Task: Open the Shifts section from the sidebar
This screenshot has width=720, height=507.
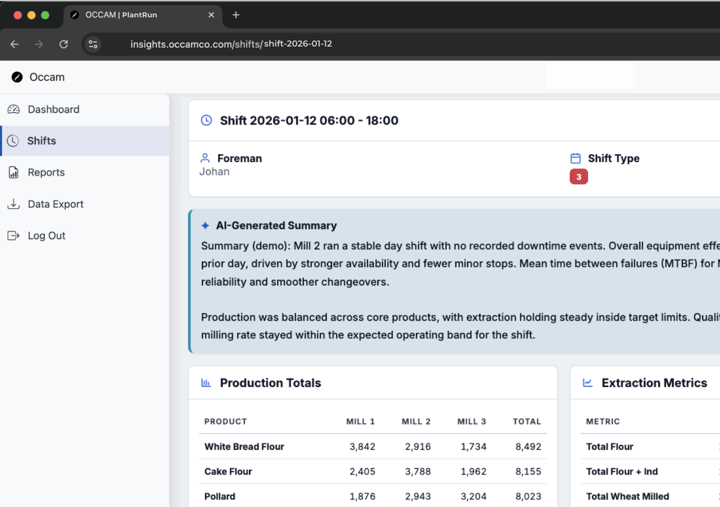Action: point(41,141)
